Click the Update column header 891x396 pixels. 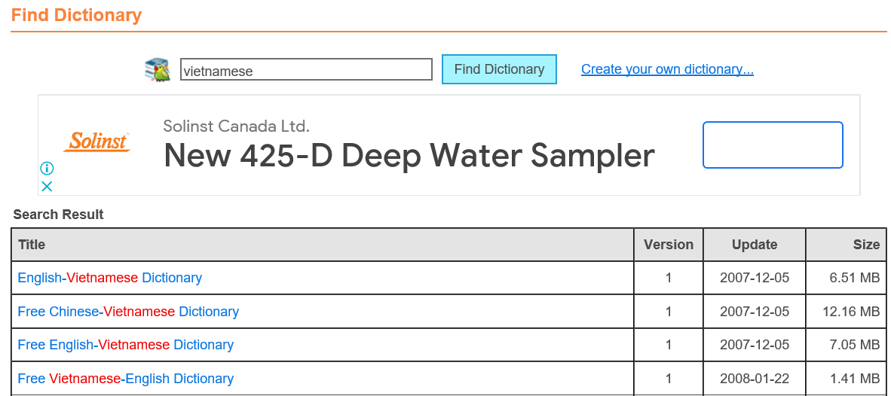point(754,245)
